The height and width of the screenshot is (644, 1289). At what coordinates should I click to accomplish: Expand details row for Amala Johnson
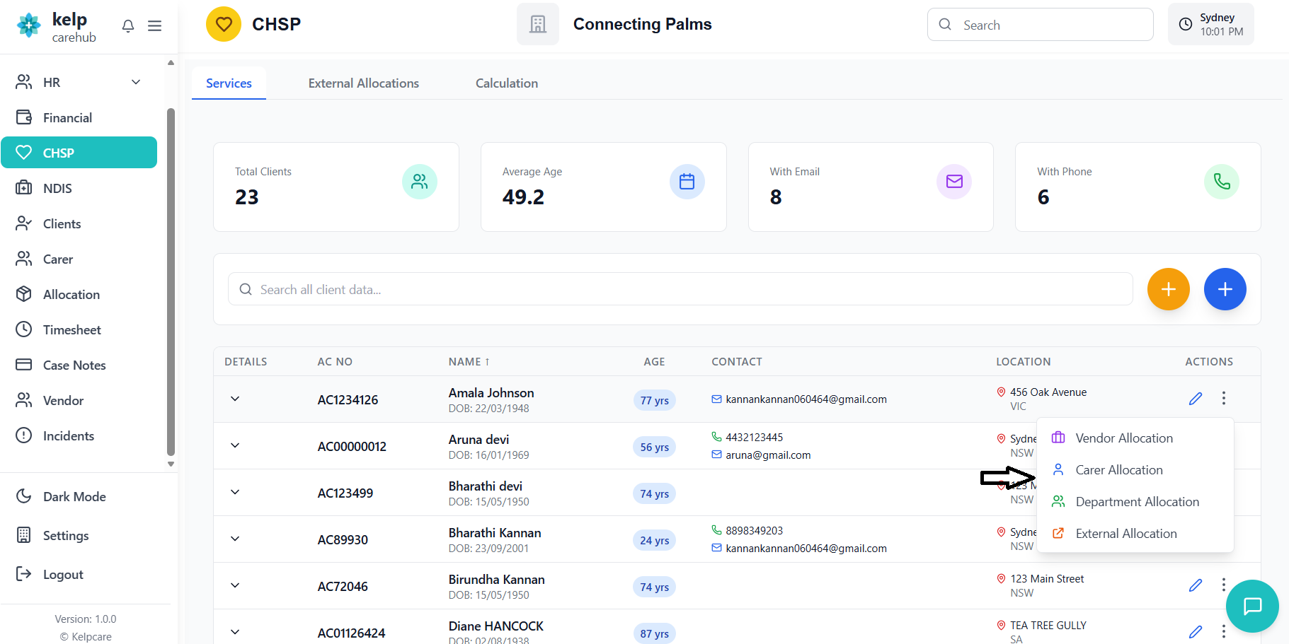(x=235, y=399)
